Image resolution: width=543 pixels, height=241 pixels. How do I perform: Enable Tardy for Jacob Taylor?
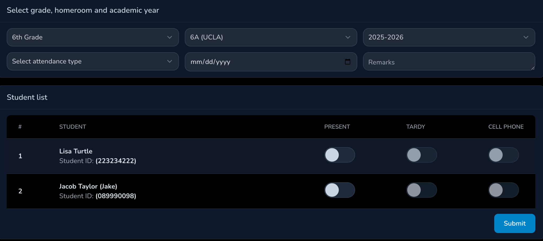421,190
